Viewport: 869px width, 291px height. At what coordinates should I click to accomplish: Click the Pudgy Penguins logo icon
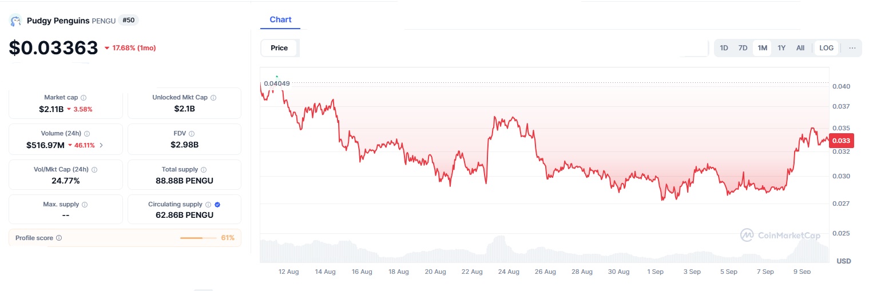pyautogui.click(x=15, y=21)
